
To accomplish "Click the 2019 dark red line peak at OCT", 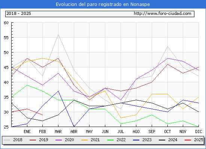I will pos(167,64).
